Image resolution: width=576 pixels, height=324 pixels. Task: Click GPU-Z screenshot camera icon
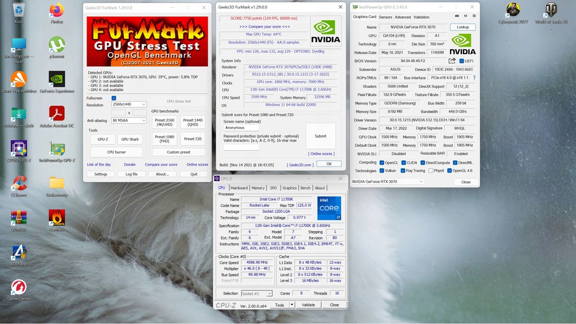(457, 16)
